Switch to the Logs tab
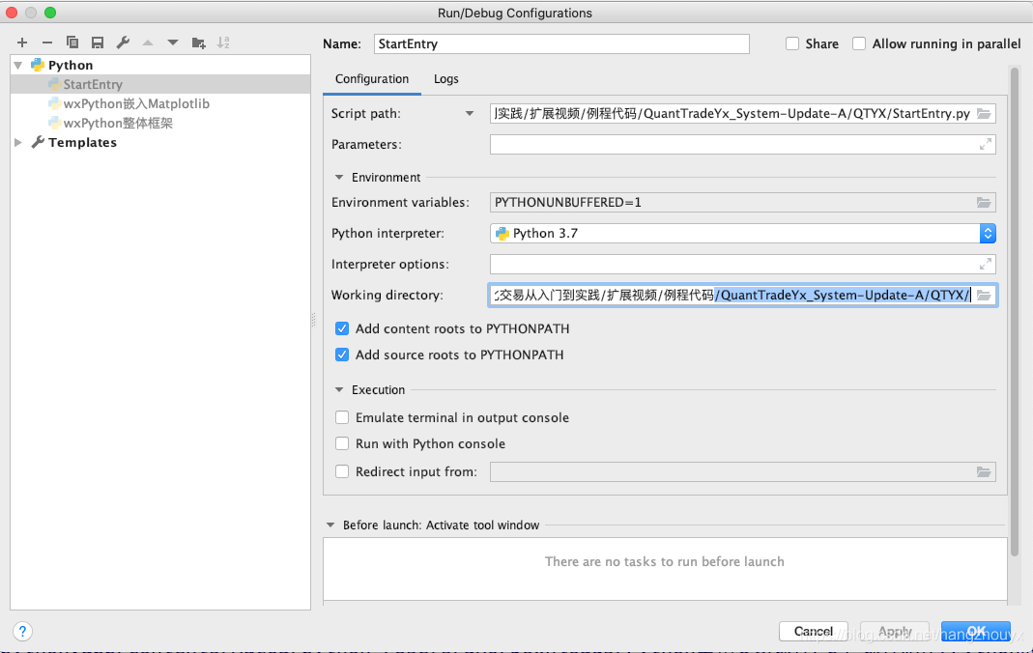The height and width of the screenshot is (653, 1033). tap(446, 79)
